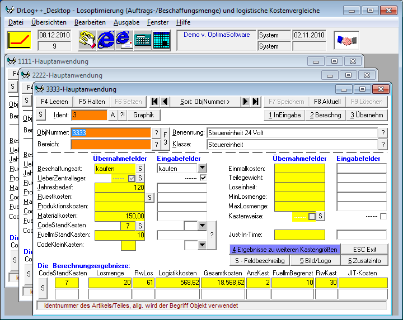The height and width of the screenshot is (320, 403).
Task: Enable Kastenweise checkbox in right Eingabefelder column
Action: [x=383, y=216]
